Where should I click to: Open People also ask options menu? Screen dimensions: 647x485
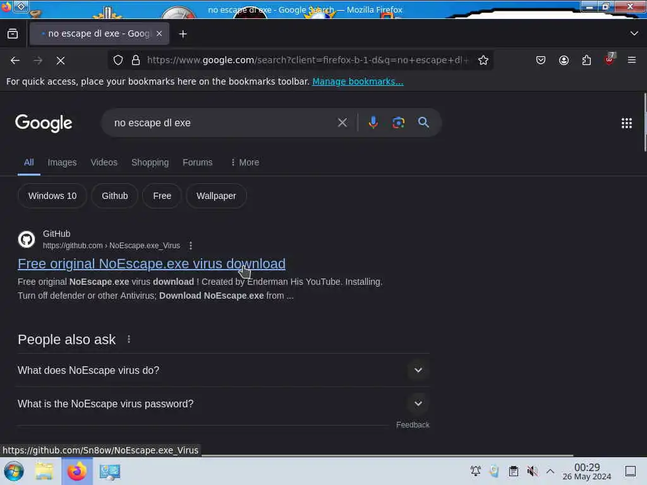[x=129, y=339]
